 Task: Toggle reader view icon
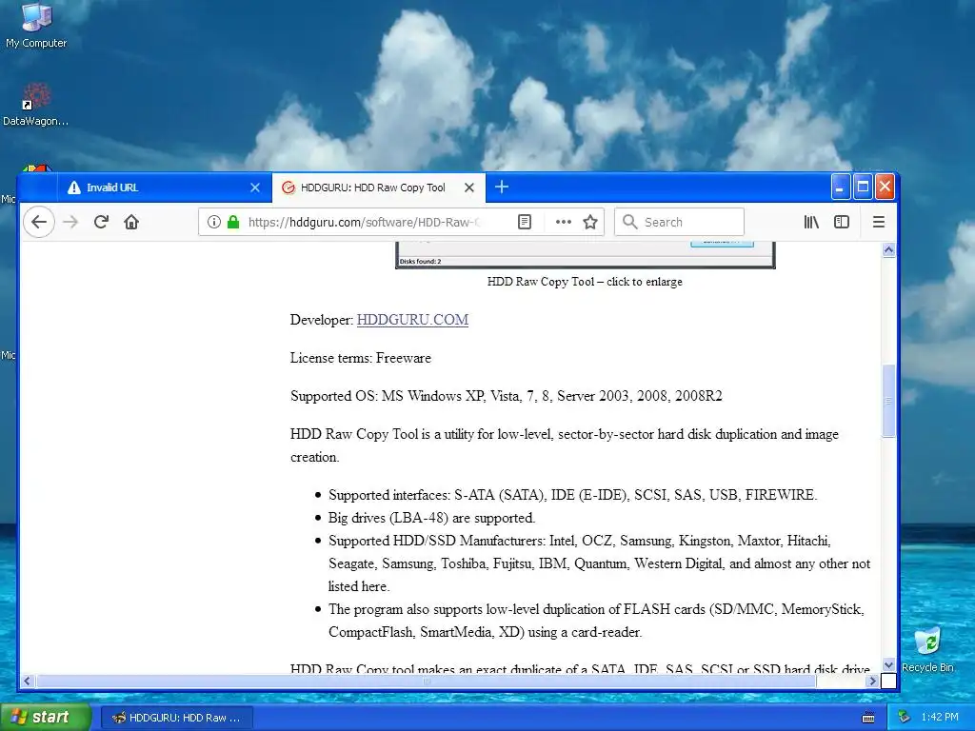point(525,222)
